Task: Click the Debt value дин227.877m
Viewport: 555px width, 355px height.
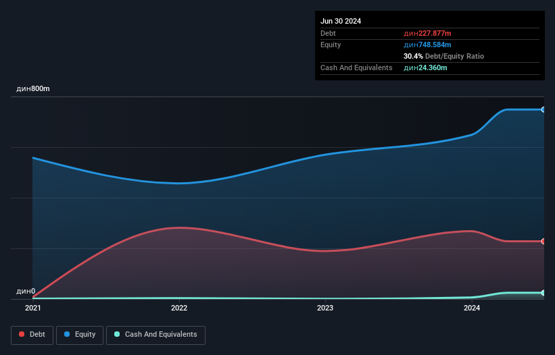Action: point(427,33)
